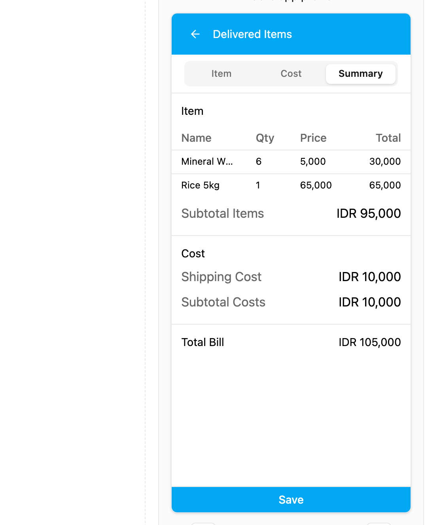Select the 'Mineral W...' item name
The image size is (443, 525).
[207, 162]
